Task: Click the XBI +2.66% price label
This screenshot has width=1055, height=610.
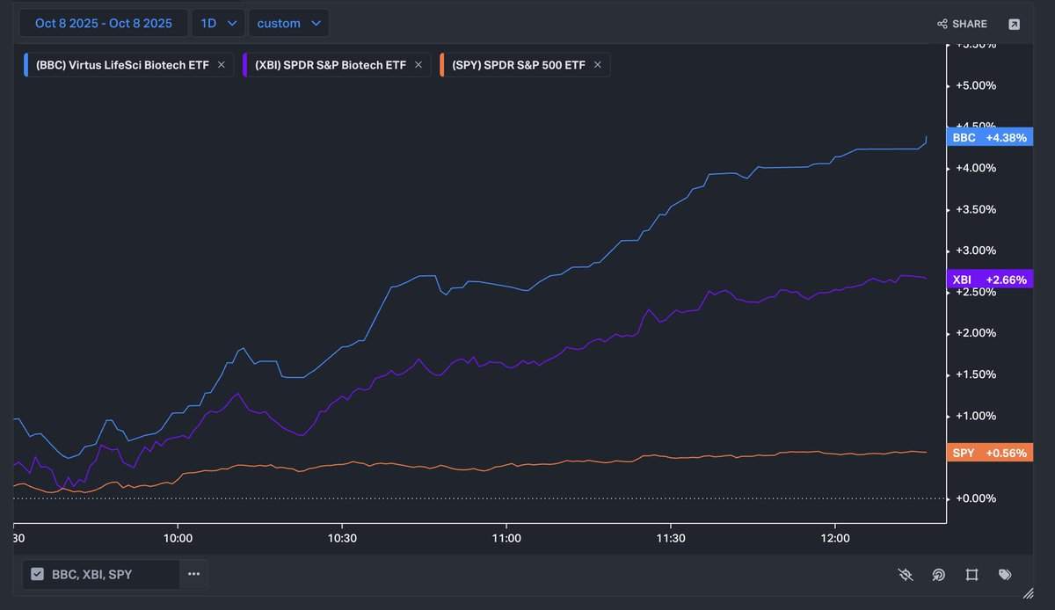Action: tap(989, 280)
